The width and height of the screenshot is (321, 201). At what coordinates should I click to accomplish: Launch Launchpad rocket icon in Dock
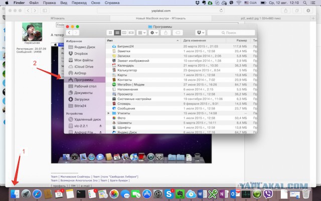coord(26,194)
